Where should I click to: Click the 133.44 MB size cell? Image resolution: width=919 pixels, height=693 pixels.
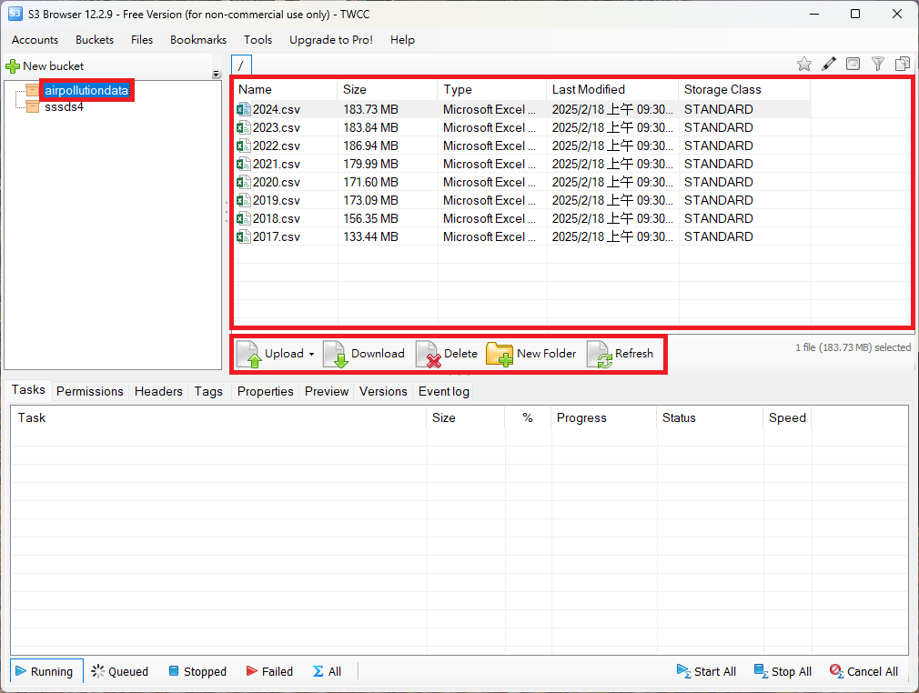(x=370, y=236)
